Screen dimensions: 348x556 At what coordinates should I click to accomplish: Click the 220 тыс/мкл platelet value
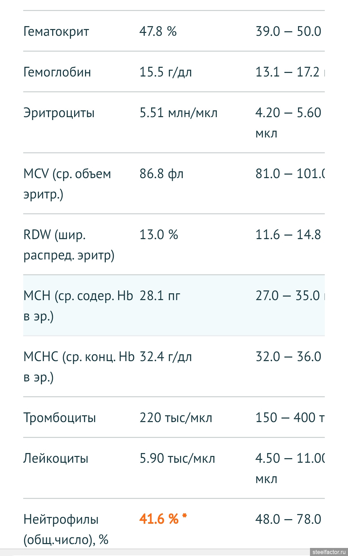coord(176,418)
